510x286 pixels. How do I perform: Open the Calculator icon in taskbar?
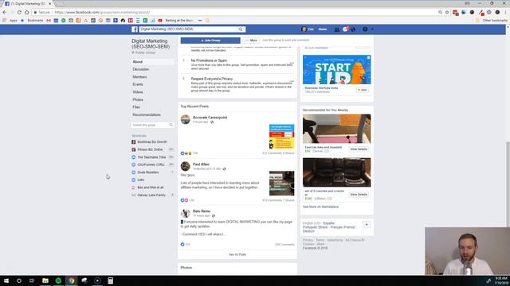click(110, 280)
